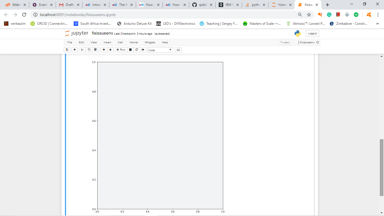
Task: Open the command palette keyboard icon
Action: coord(178,50)
